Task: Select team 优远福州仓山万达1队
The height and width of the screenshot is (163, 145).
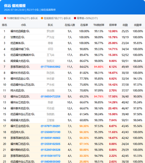Action: pyautogui.click(x=23, y=114)
